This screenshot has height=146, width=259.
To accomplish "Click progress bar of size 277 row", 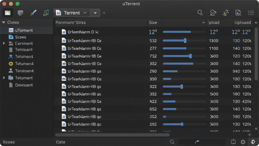I will [x=184, y=48].
